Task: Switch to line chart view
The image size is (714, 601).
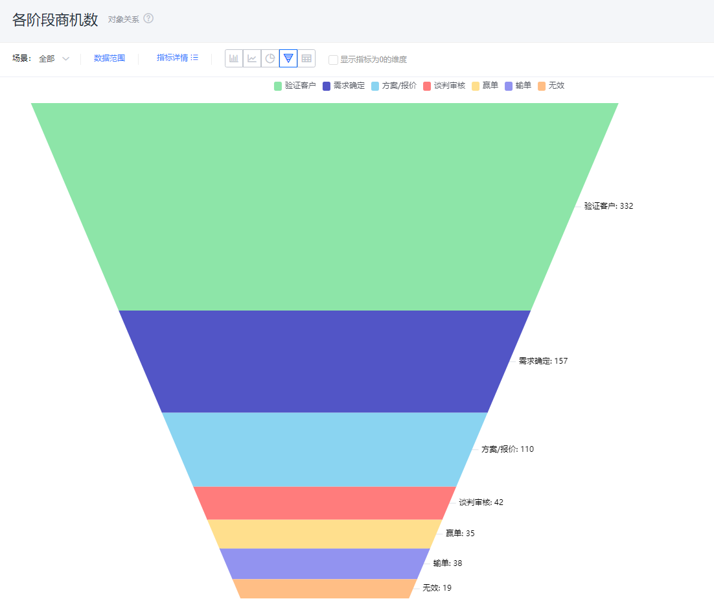Action: tap(252, 58)
